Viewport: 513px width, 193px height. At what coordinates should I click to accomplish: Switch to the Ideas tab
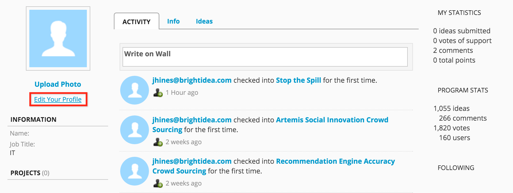point(204,21)
